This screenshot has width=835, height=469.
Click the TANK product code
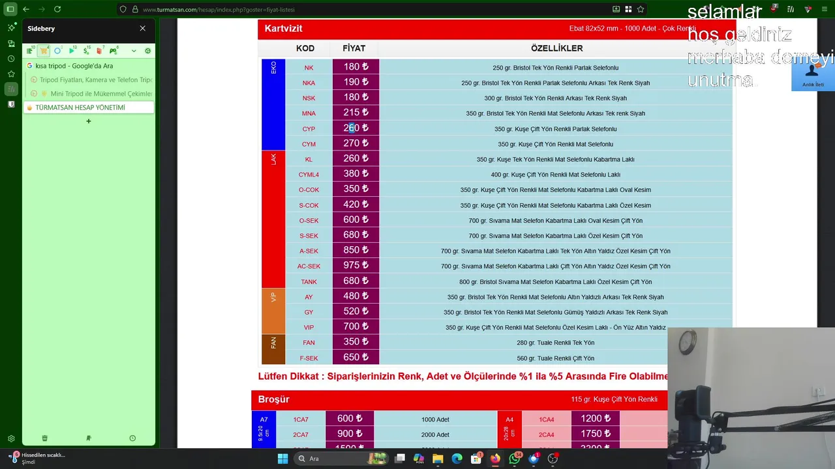[x=309, y=282]
